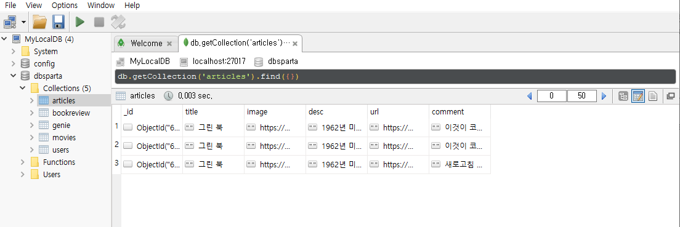Image resolution: width=680 pixels, height=227 pixels.
Task: Expand the movies collection node
Action: point(31,137)
